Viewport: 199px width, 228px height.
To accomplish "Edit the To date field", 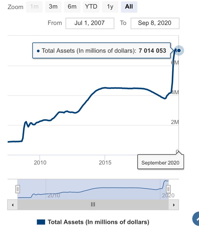I will (x=155, y=23).
